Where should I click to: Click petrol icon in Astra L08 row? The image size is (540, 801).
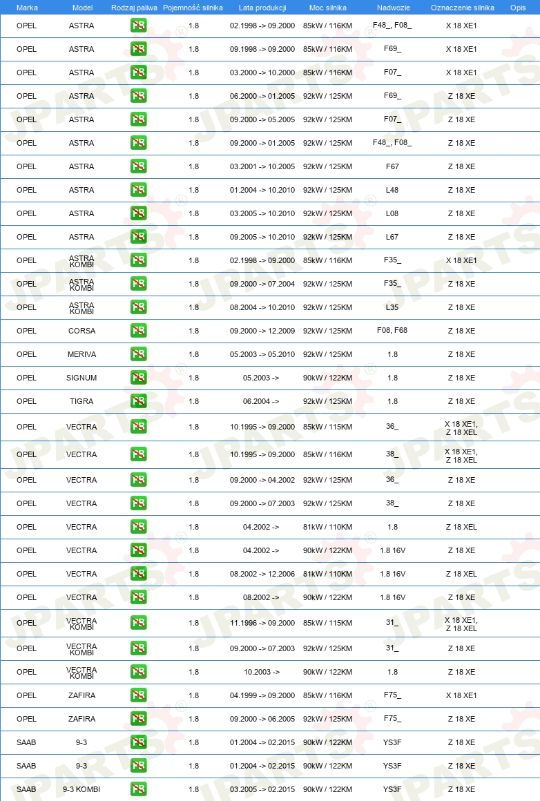pyautogui.click(x=138, y=213)
